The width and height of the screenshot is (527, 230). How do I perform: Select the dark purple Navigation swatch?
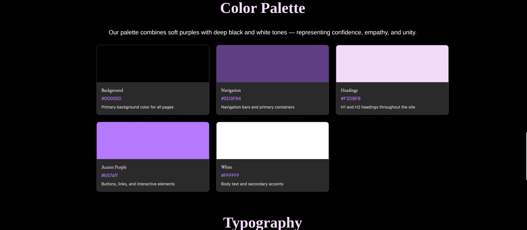[272, 64]
